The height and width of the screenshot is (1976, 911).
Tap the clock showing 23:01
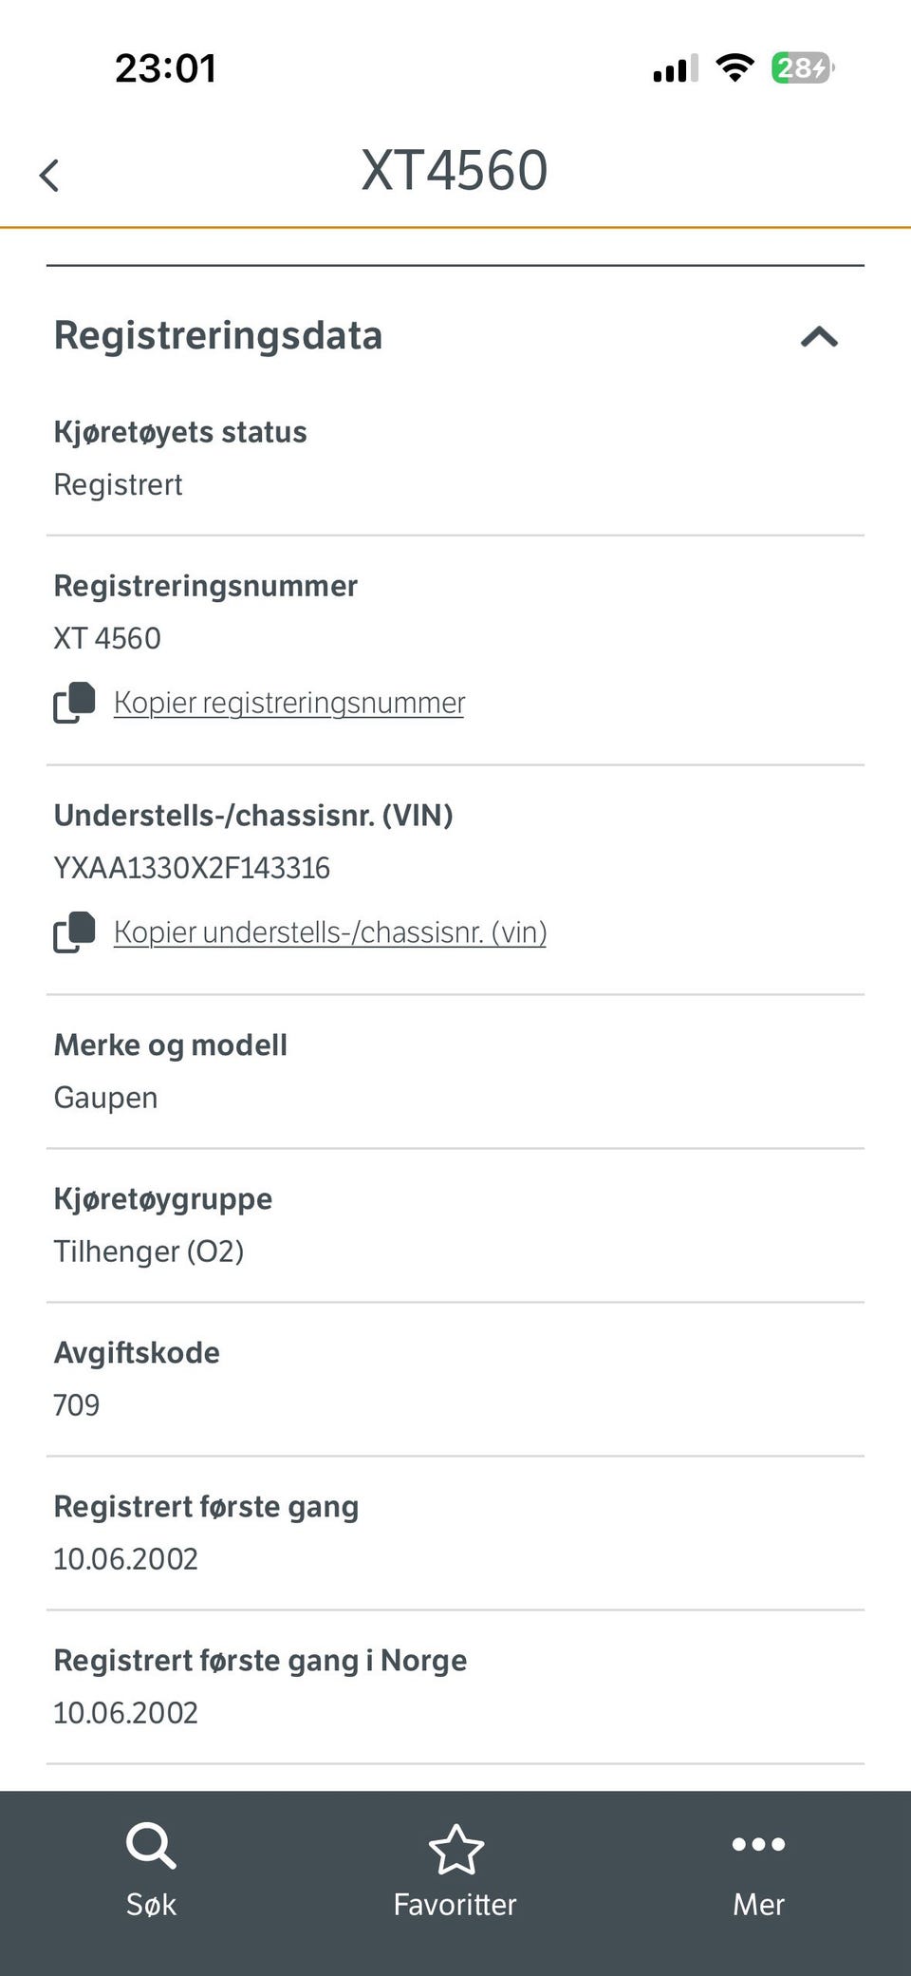coord(166,68)
